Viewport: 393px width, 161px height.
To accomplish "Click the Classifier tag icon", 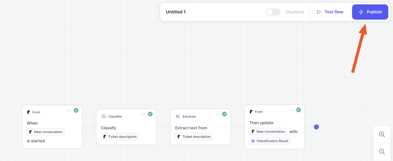I will pyautogui.click(x=104, y=116).
